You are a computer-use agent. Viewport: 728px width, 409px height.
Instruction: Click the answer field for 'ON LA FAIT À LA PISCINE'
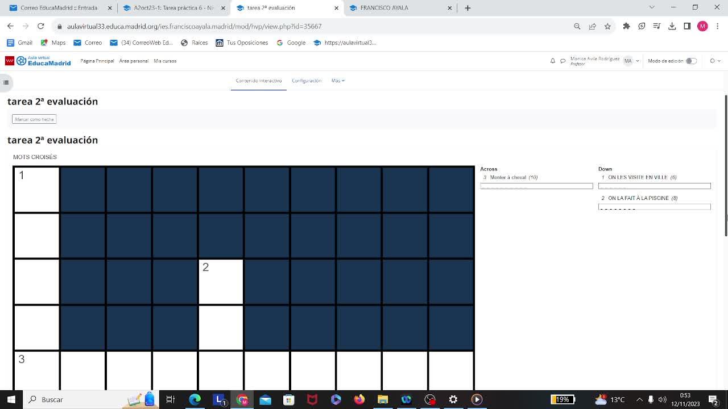(x=655, y=207)
